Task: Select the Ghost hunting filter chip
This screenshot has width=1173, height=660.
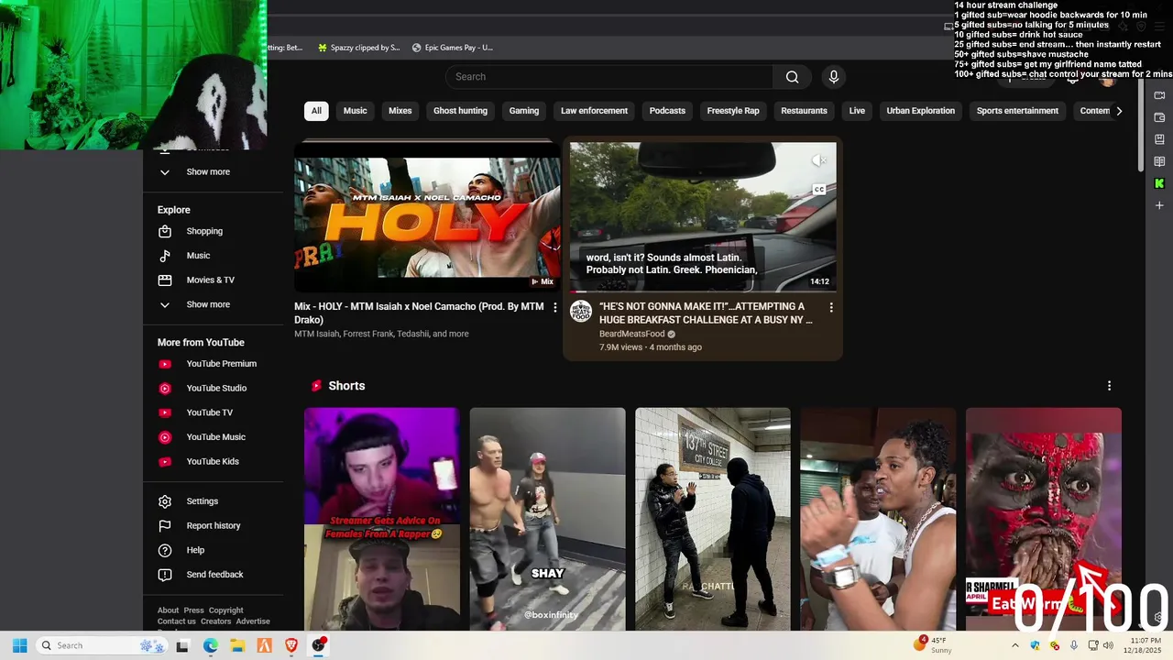Action: (460, 111)
